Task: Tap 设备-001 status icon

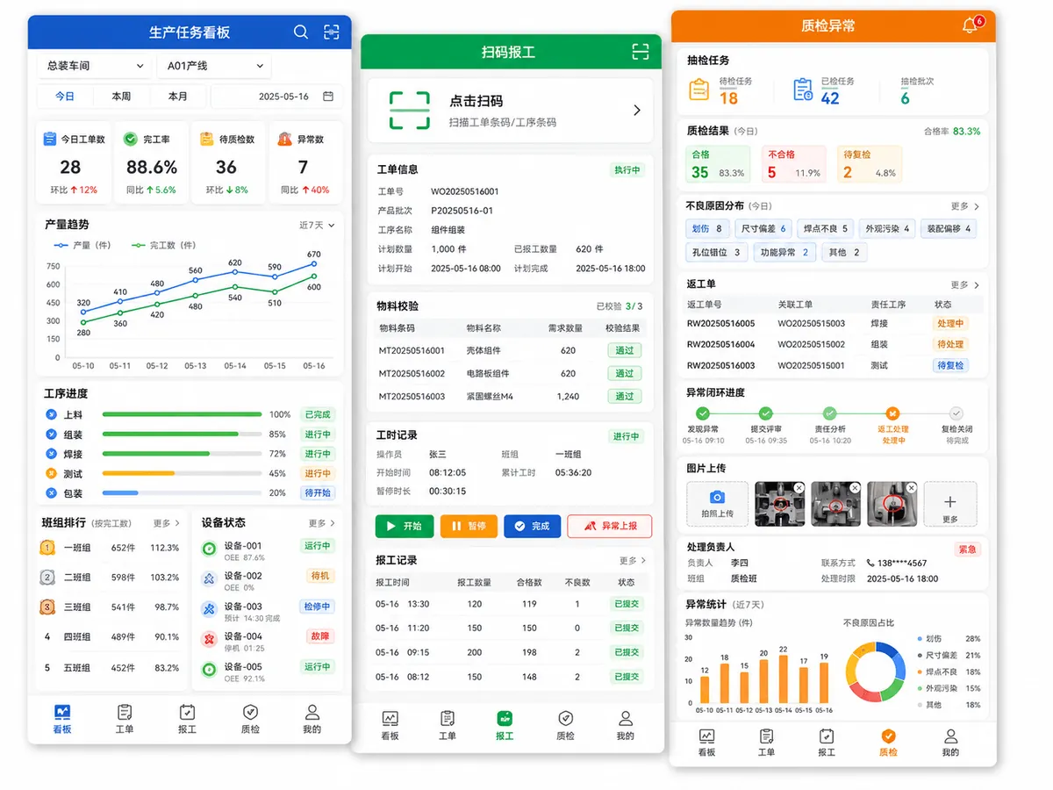Action: tap(209, 549)
